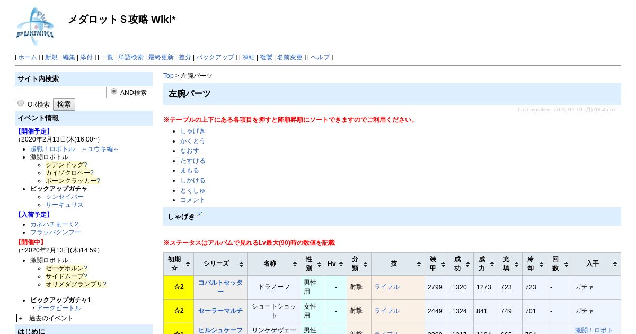Select the AND検索 radio button

point(114,92)
